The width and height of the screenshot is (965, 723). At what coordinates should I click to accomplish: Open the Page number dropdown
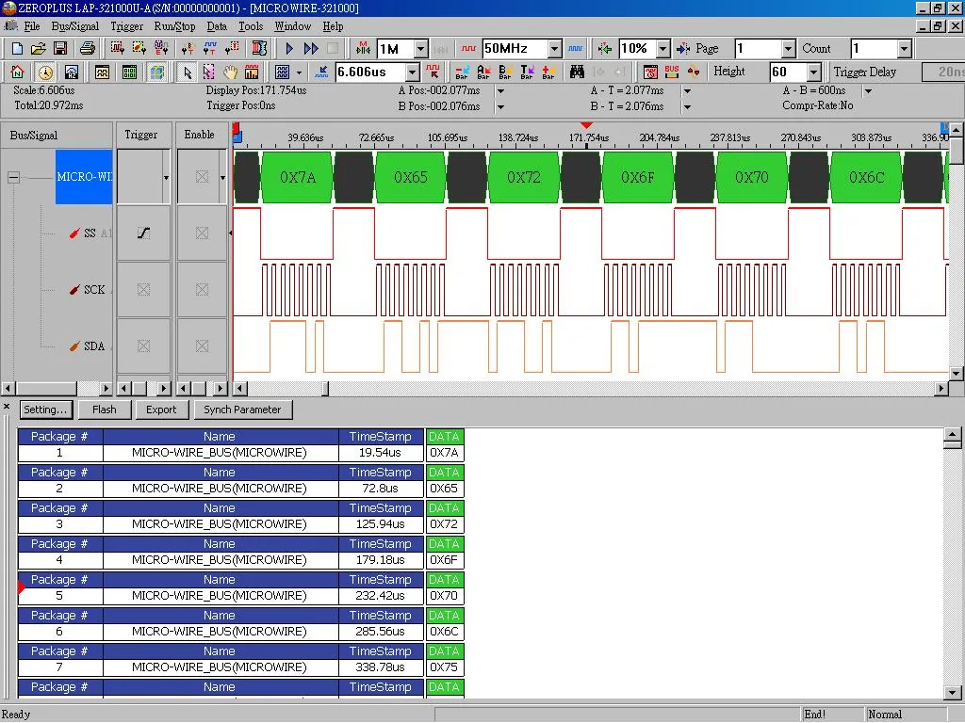click(x=789, y=49)
